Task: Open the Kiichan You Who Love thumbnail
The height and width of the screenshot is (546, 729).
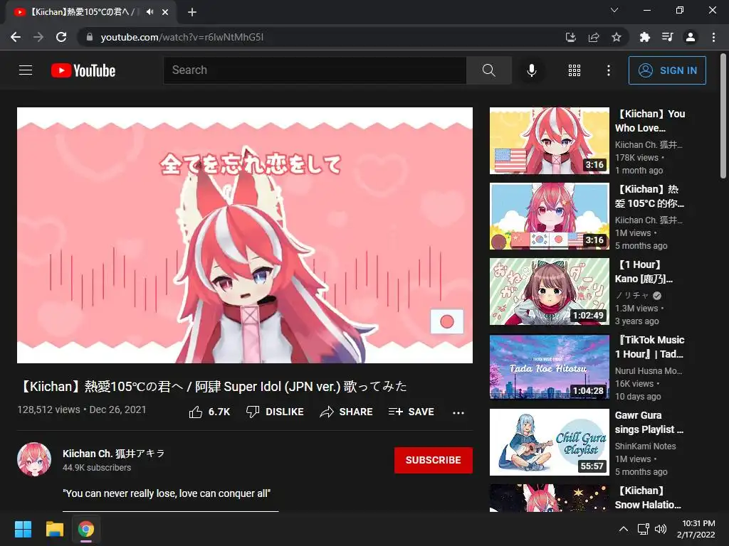Action: click(550, 141)
